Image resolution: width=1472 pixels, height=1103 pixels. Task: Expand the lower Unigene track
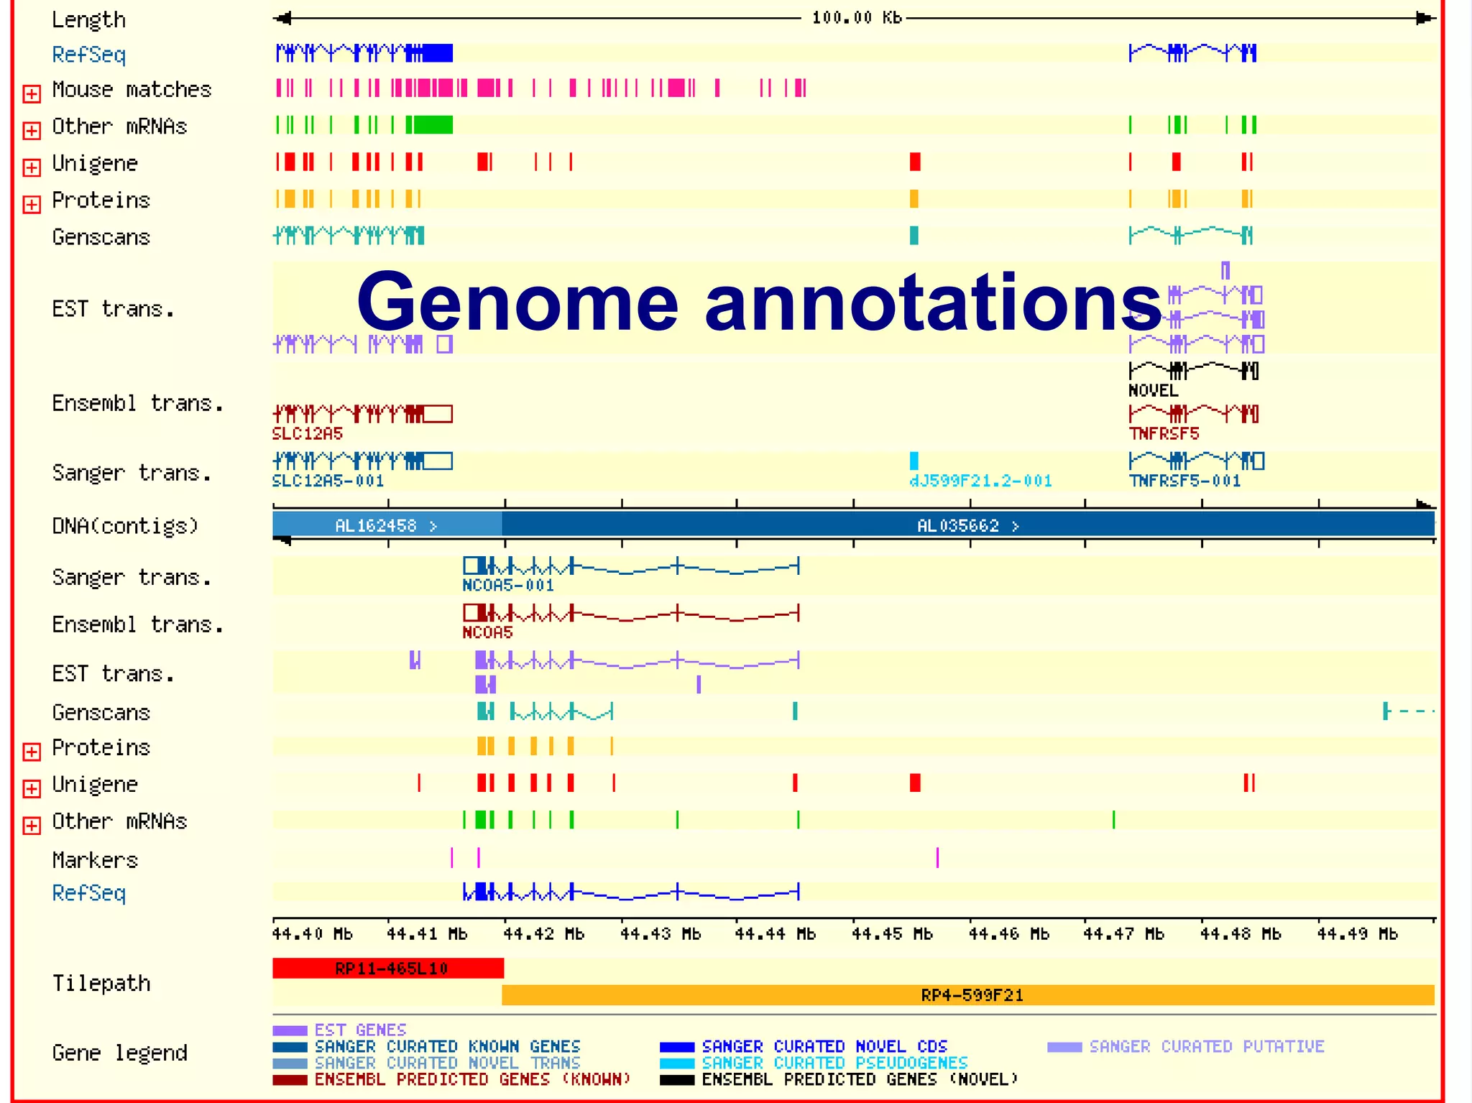[32, 789]
